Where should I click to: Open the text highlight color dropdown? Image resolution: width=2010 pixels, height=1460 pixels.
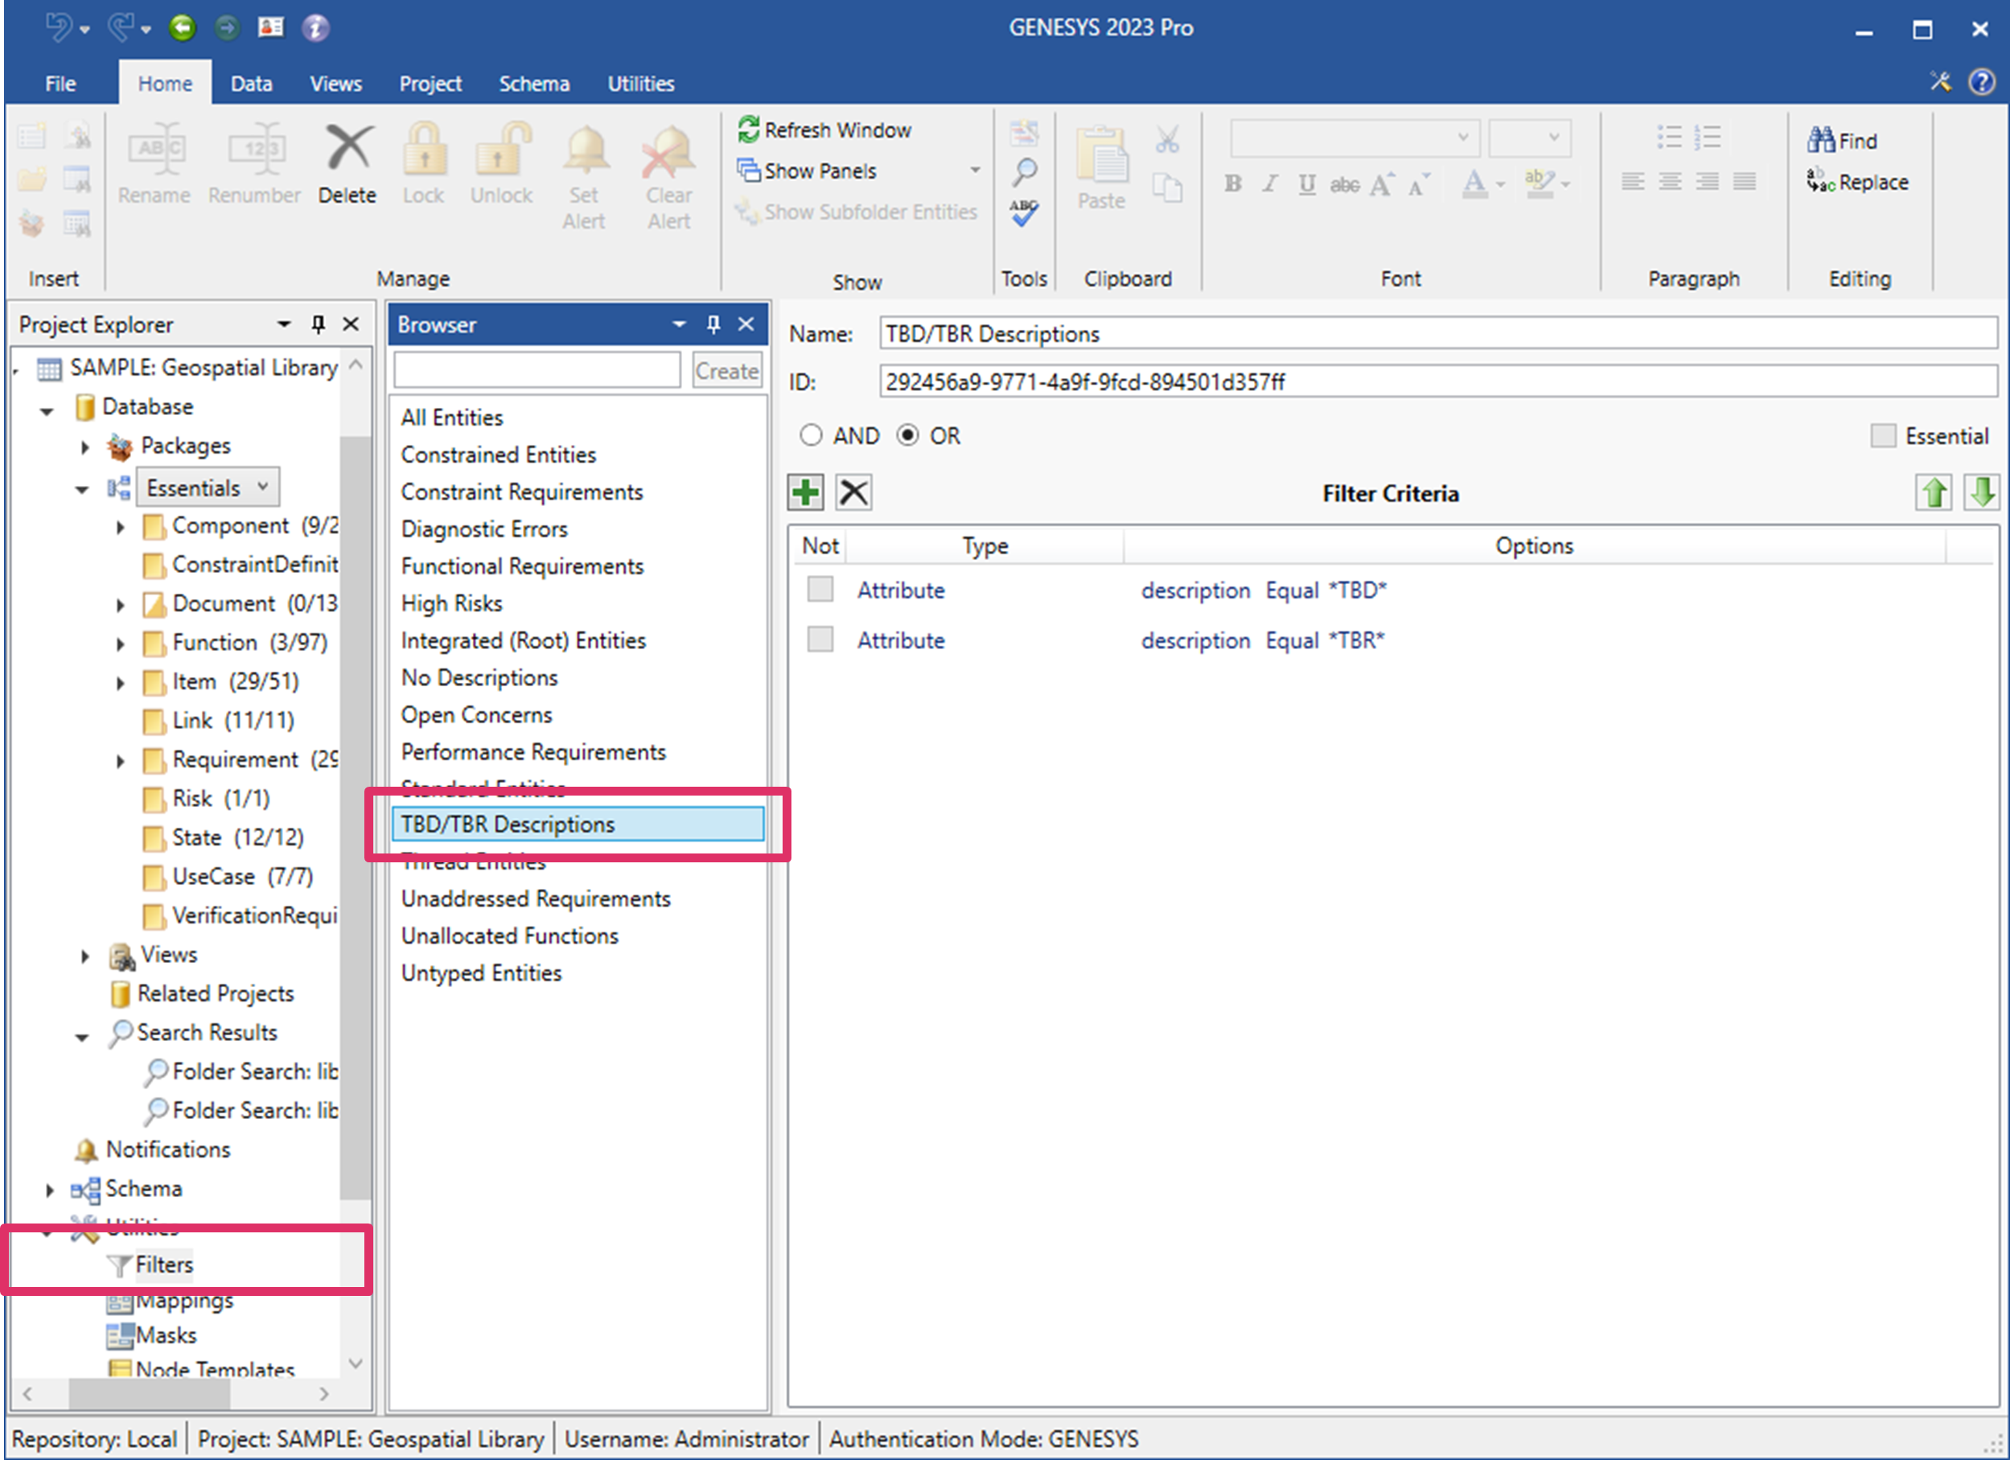(x=1566, y=184)
